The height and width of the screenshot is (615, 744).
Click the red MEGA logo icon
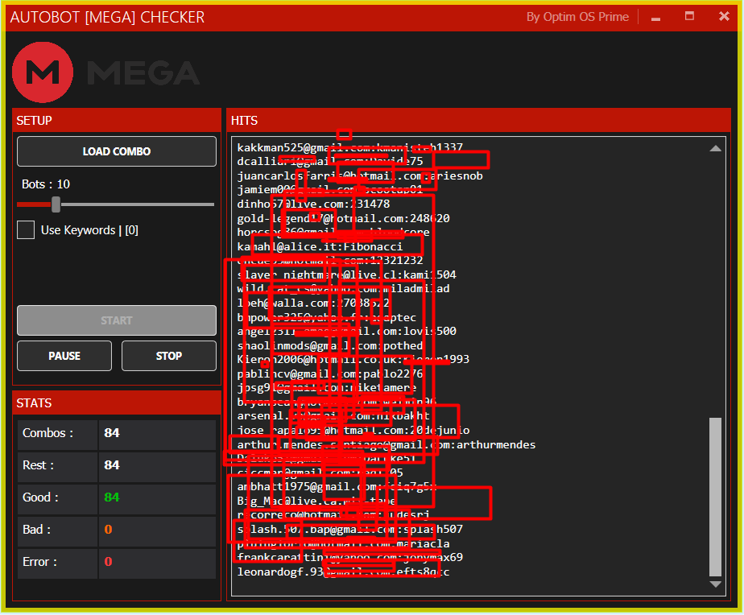pyautogui.click(x=43, y=72)
